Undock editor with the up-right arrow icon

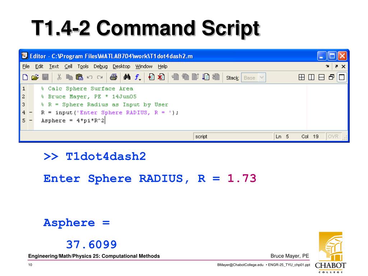pyautogui.click(x=336, y=66)
